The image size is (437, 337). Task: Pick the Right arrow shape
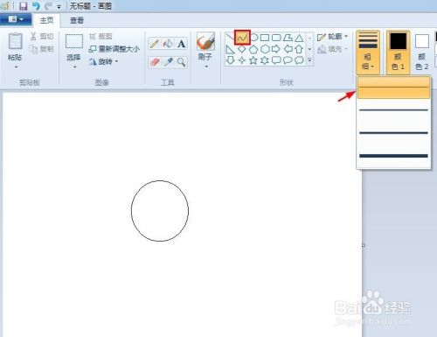pyautogui.click(x=276, y=49)
